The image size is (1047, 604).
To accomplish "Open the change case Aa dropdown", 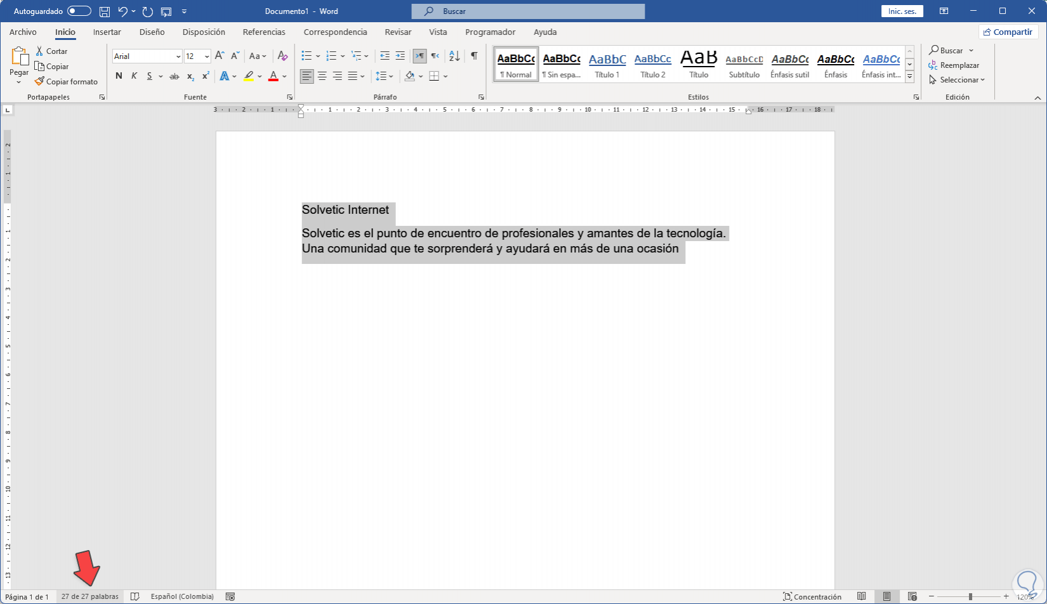I will click(x=258, y=56).
